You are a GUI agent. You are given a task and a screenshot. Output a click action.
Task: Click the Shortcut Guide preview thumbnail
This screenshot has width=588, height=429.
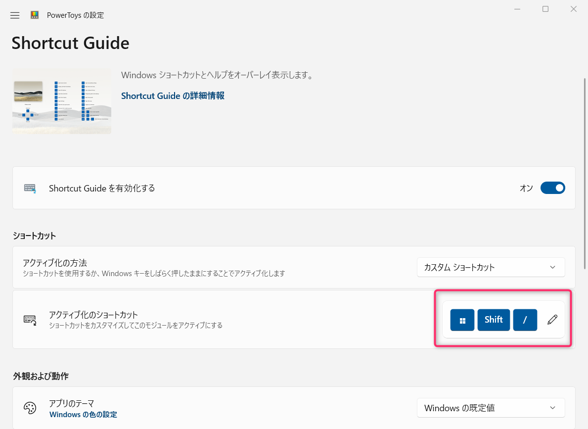click(61, 101)
